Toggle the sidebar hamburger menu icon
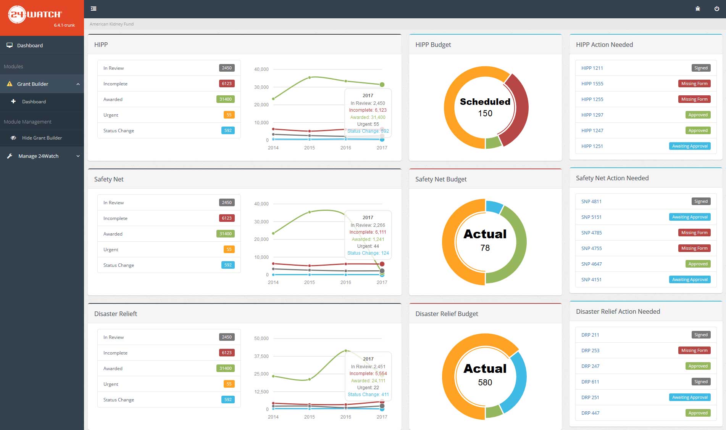Screen dimensions: 726x430 (94, 8)
